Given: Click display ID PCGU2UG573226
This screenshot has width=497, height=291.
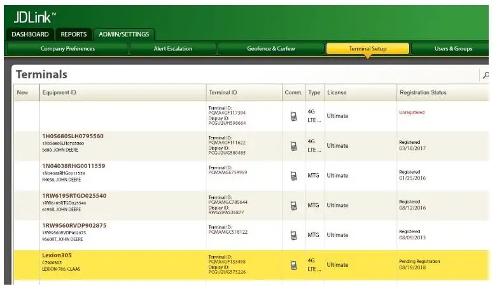Looking at the screenshot, I should click(x=227, y=272).
